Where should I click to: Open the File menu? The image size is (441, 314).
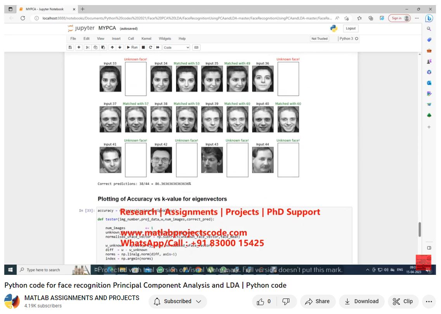pyautogui.click(x=73, y=38)
